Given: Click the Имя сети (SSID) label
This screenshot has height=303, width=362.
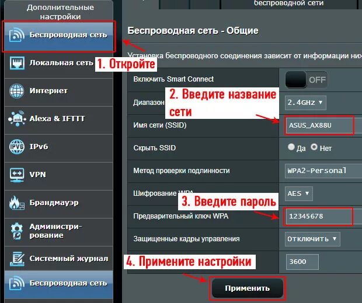Looking at the screenshot, I should [160, 125].
